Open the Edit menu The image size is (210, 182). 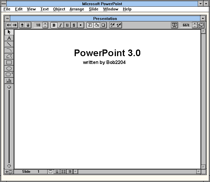pyautogui.click(x=19, y=9)
